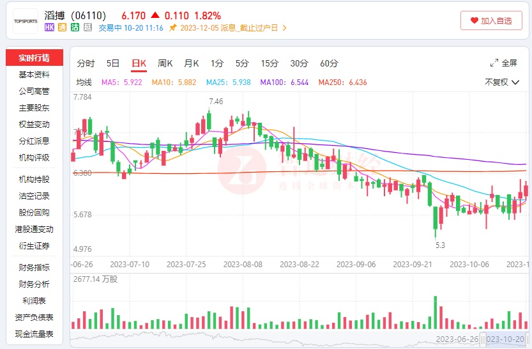Toggle the MA250 moving average line
This screenshot has height=349, width=532.
[x=343, y=82]
